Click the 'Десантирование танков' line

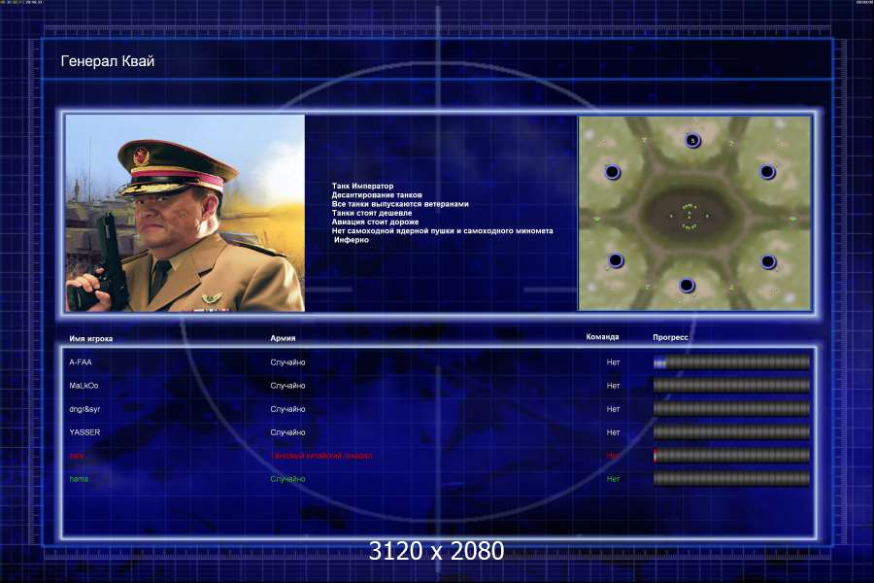tap(377, 194)
